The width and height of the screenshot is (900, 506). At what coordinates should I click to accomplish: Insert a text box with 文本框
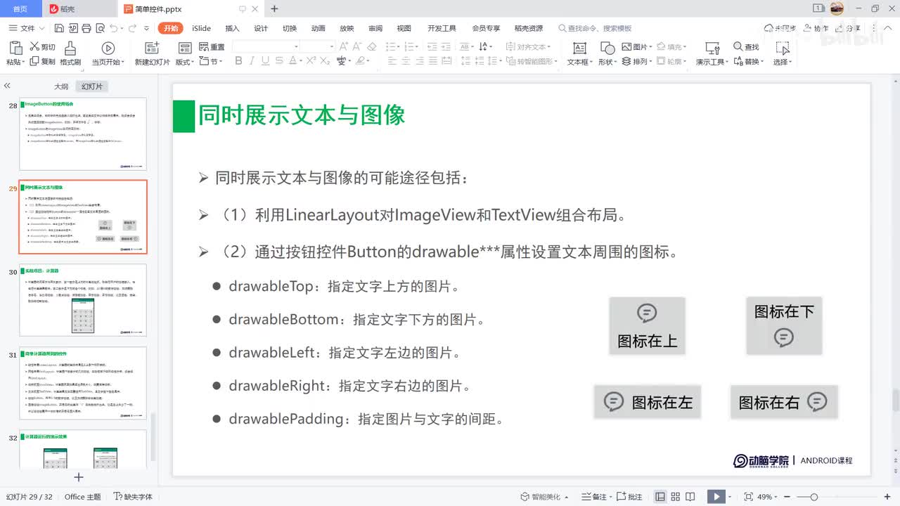(579, 53)
